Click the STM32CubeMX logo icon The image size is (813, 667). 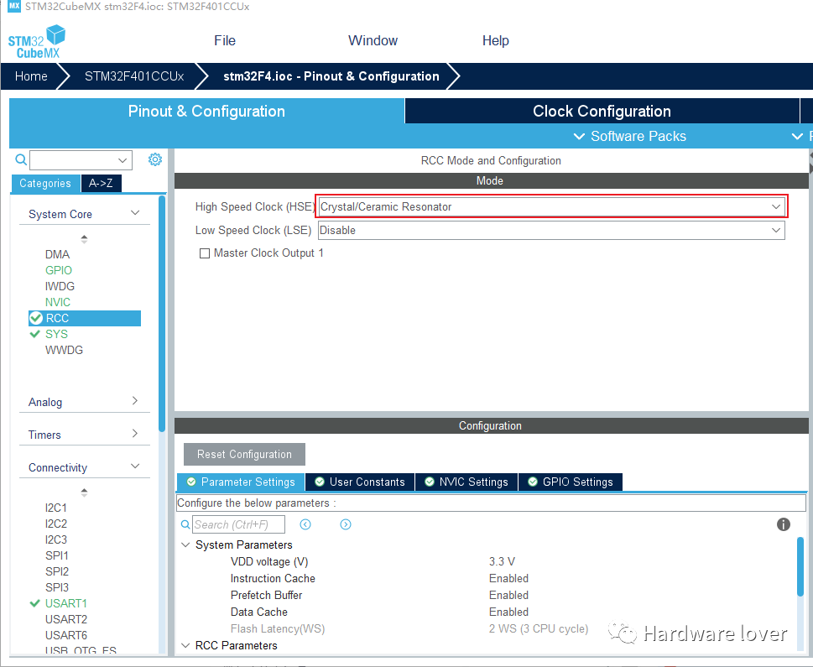pos(36,41)
